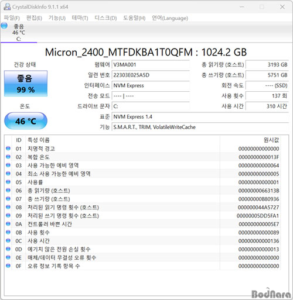Open the 파일(F) menu
Image resolution: width=293 pixels, height=300 pixels.
(x=12, y=18)
